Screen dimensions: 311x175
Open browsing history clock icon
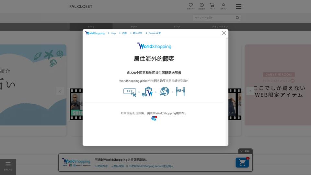(202, 6)
